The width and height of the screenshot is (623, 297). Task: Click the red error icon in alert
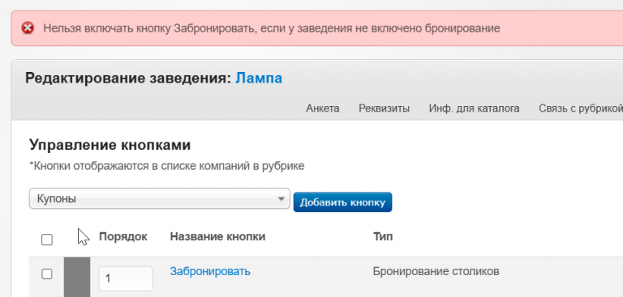(28, 28)
